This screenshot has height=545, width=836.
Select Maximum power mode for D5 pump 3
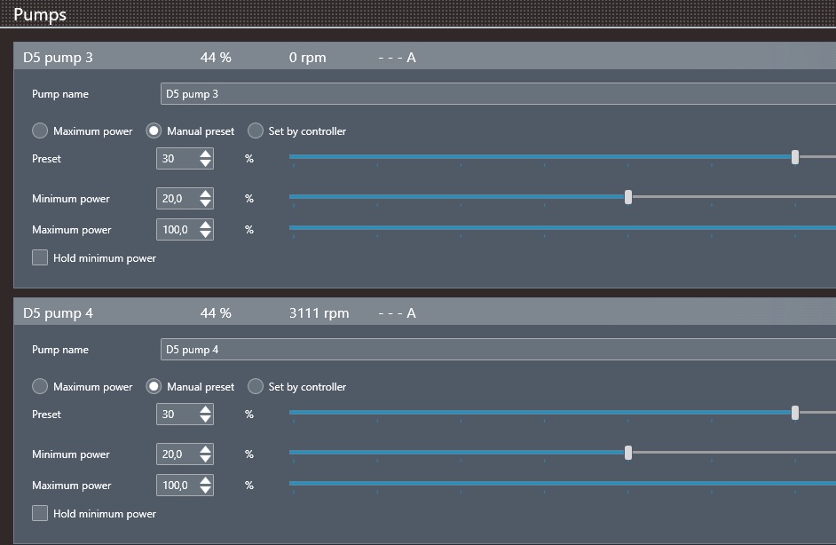coord(40,131)
